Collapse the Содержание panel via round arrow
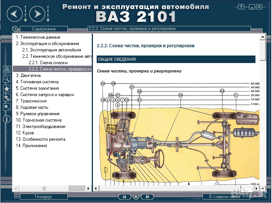 tap(15, 29)
